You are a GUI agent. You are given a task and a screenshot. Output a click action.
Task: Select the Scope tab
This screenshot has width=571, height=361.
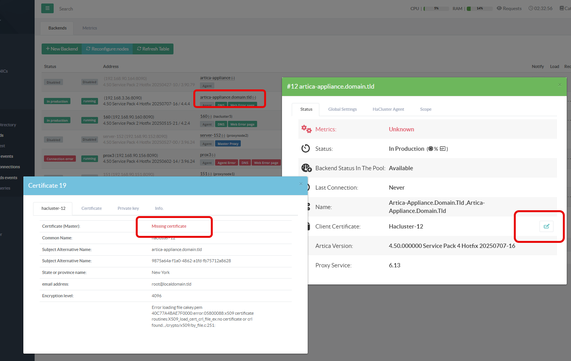(x=426, y=109)
